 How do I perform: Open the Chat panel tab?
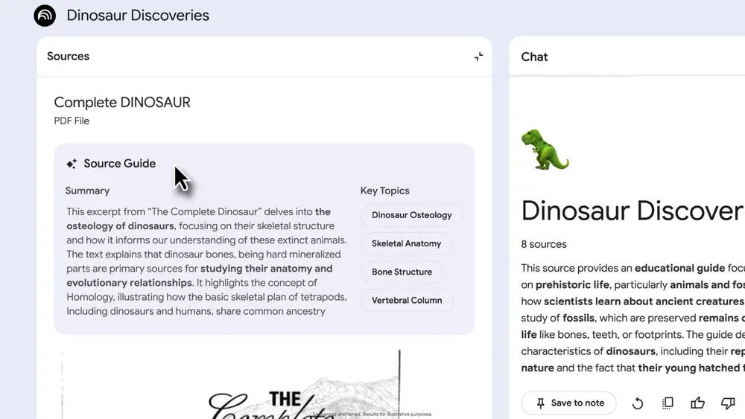pos(534,57)
